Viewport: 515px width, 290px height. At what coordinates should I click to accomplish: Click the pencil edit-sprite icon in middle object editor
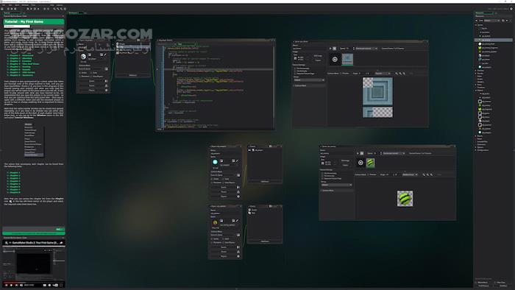tap(237, 161)
